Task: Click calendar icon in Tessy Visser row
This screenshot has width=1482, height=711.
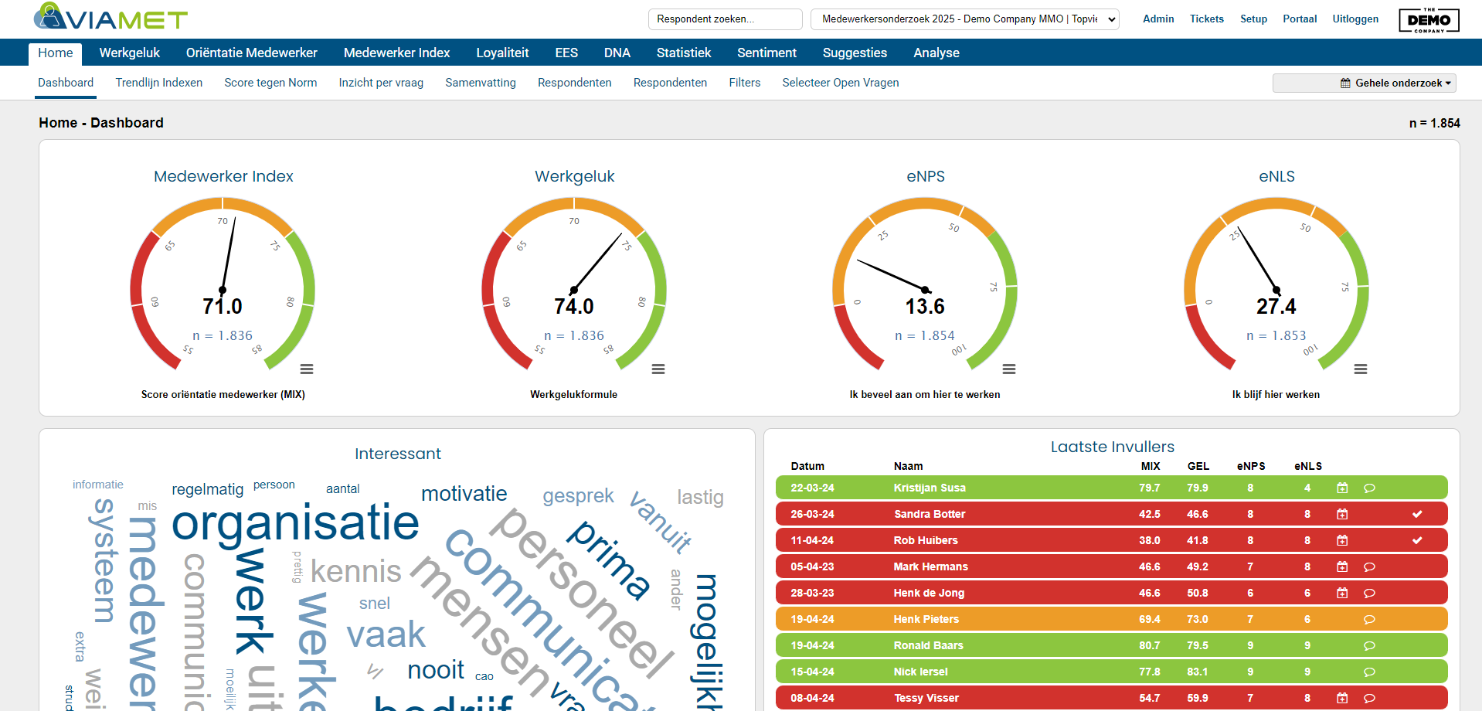Action: (1342, 698)
